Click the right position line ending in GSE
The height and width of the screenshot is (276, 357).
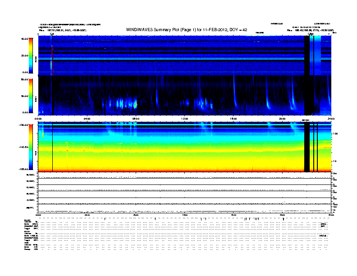(x=310, y=30)
